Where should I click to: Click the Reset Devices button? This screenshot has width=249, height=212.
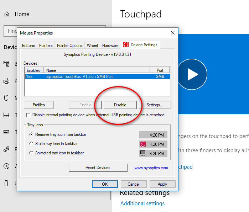(x=98, y=168)
